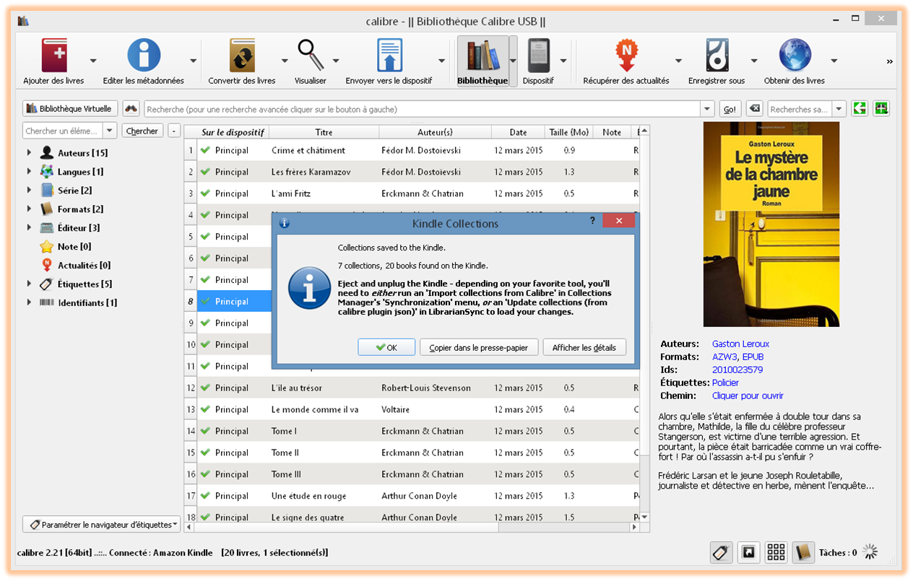Open the Visualiser magnifier tool
Screen dimensions: 913x581
(x=311, y=56)
